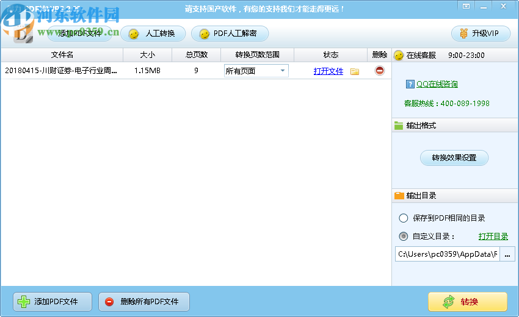Click the 大小 column header
Image resolution: width=519 pixels, height=317 pixels.
[147, 55]
